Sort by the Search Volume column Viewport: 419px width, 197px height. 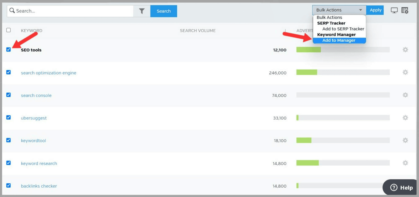point(197,31)
